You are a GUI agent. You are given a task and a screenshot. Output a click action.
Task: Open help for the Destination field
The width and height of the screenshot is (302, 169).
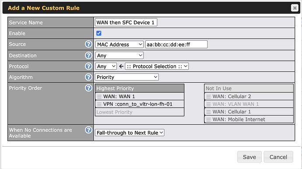click(88, 56)
